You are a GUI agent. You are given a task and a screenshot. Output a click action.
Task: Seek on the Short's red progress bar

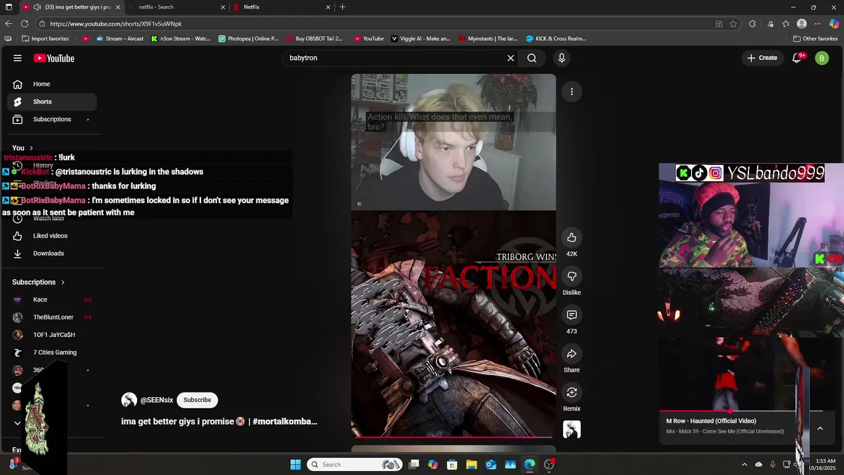coord(454,437)
